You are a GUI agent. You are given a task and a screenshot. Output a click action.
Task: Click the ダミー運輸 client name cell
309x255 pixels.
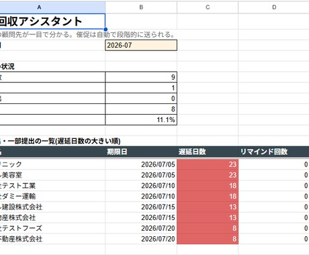[x=52, y=196]
